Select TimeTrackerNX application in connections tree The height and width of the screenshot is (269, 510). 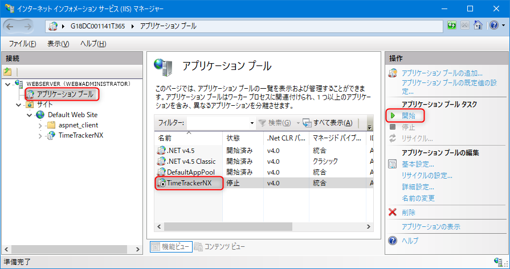[81, 135]
